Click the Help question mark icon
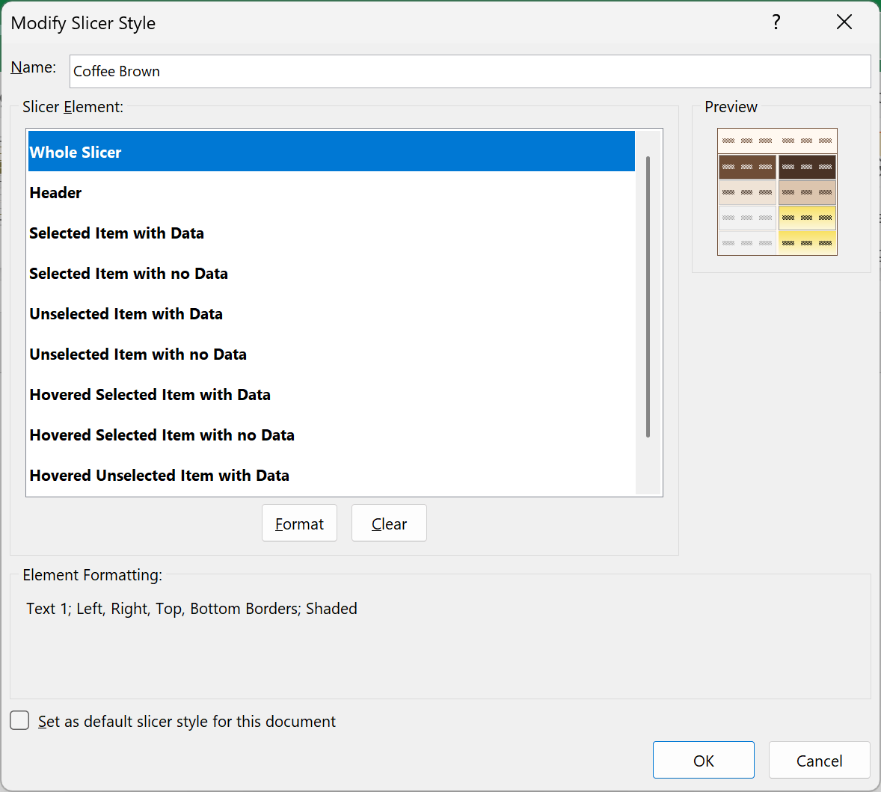The image size is (881, 792). pyautogui.click(x=776, y=22)
